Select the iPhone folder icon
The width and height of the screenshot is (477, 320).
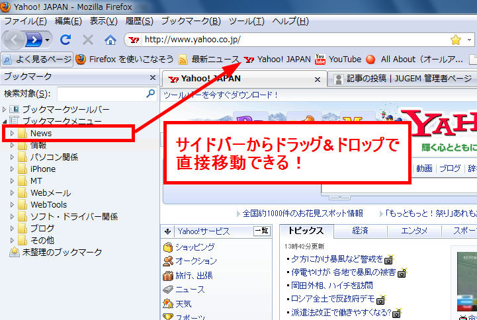[x=22, y=169]
